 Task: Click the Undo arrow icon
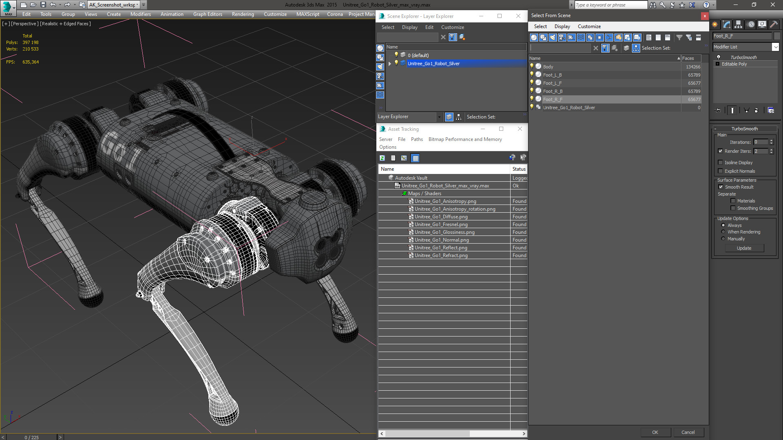tap(53, 5)
